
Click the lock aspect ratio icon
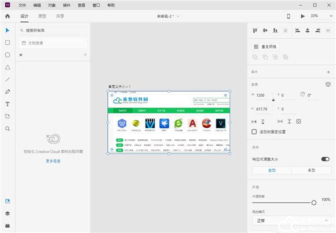click(273, 100)
